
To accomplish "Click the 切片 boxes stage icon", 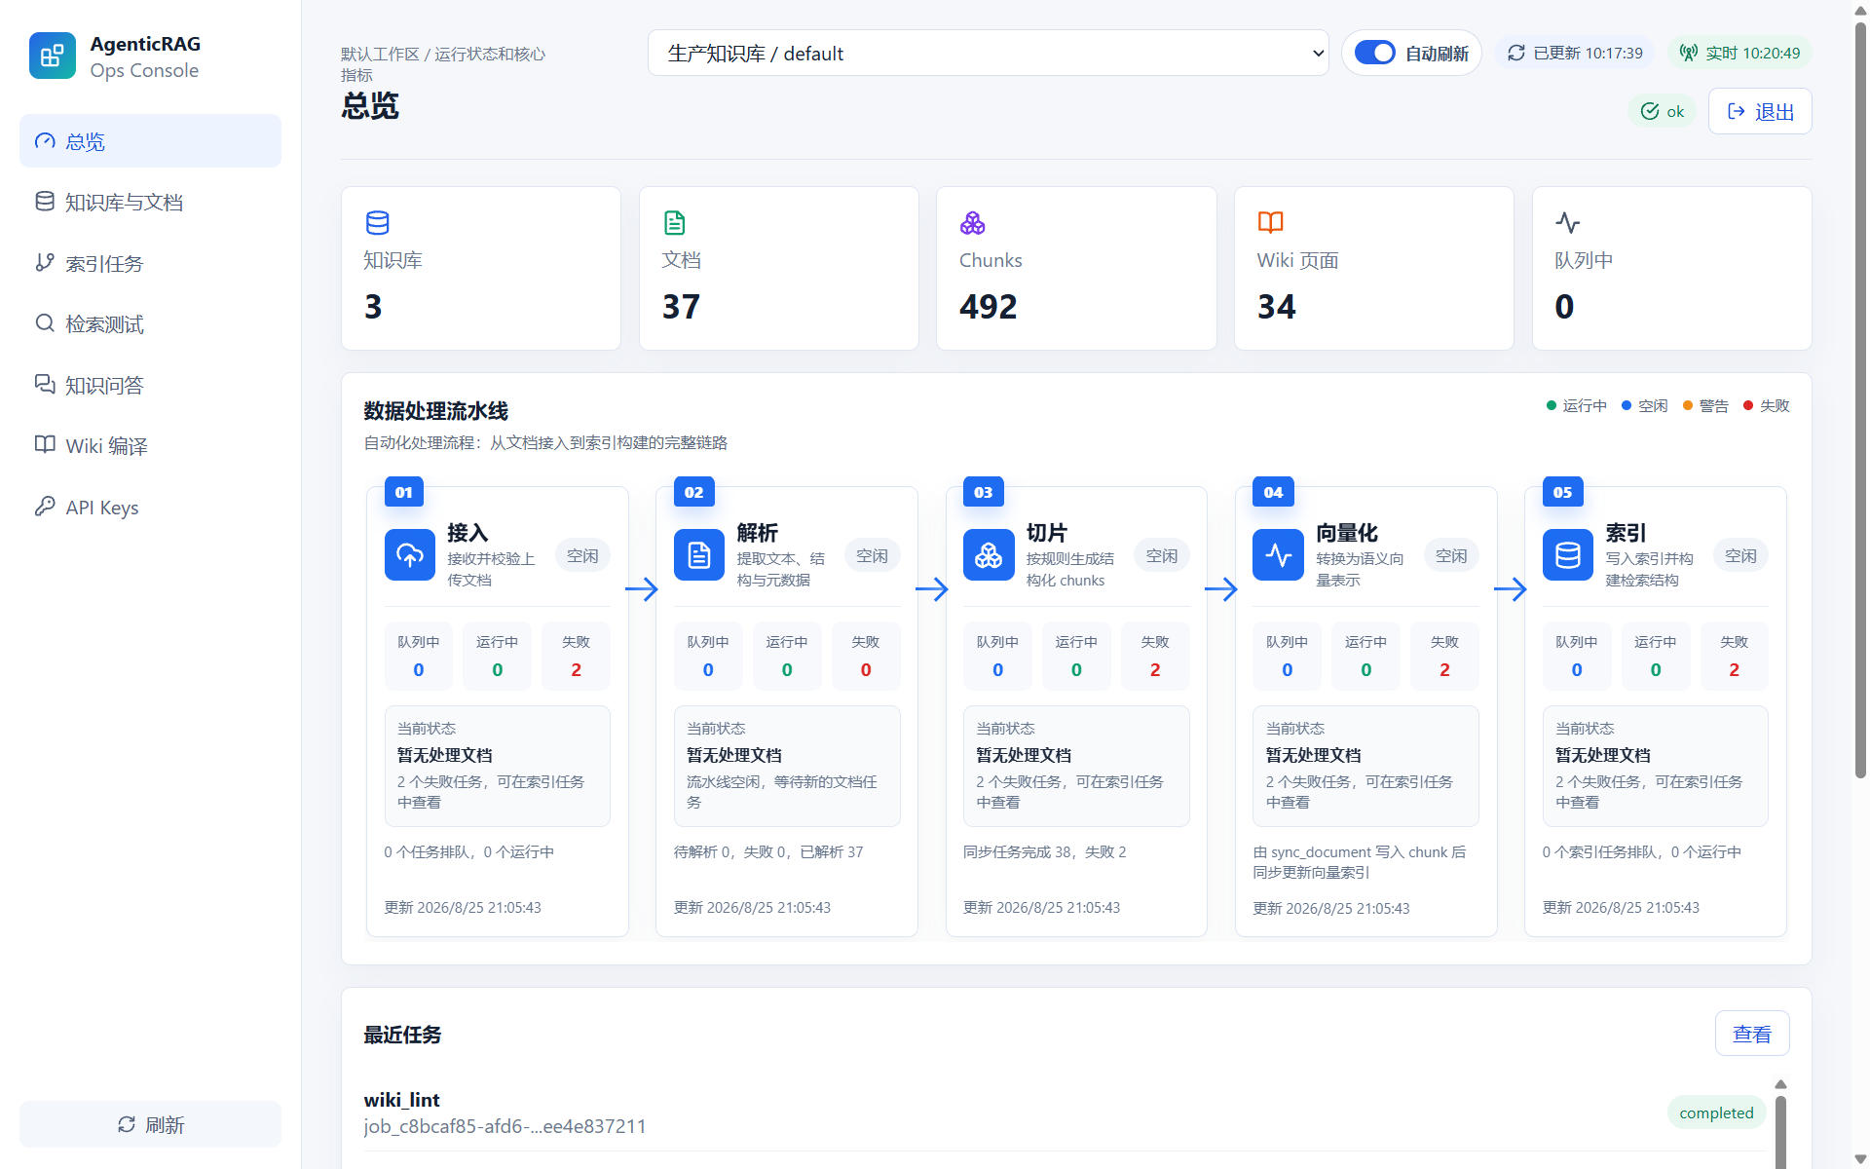I will pos(989,555).
